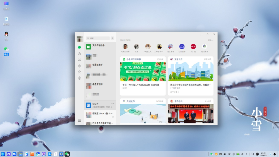Click the 青春泰兴 card header
The width and height of the screenshot is (279, 157).
191,101
